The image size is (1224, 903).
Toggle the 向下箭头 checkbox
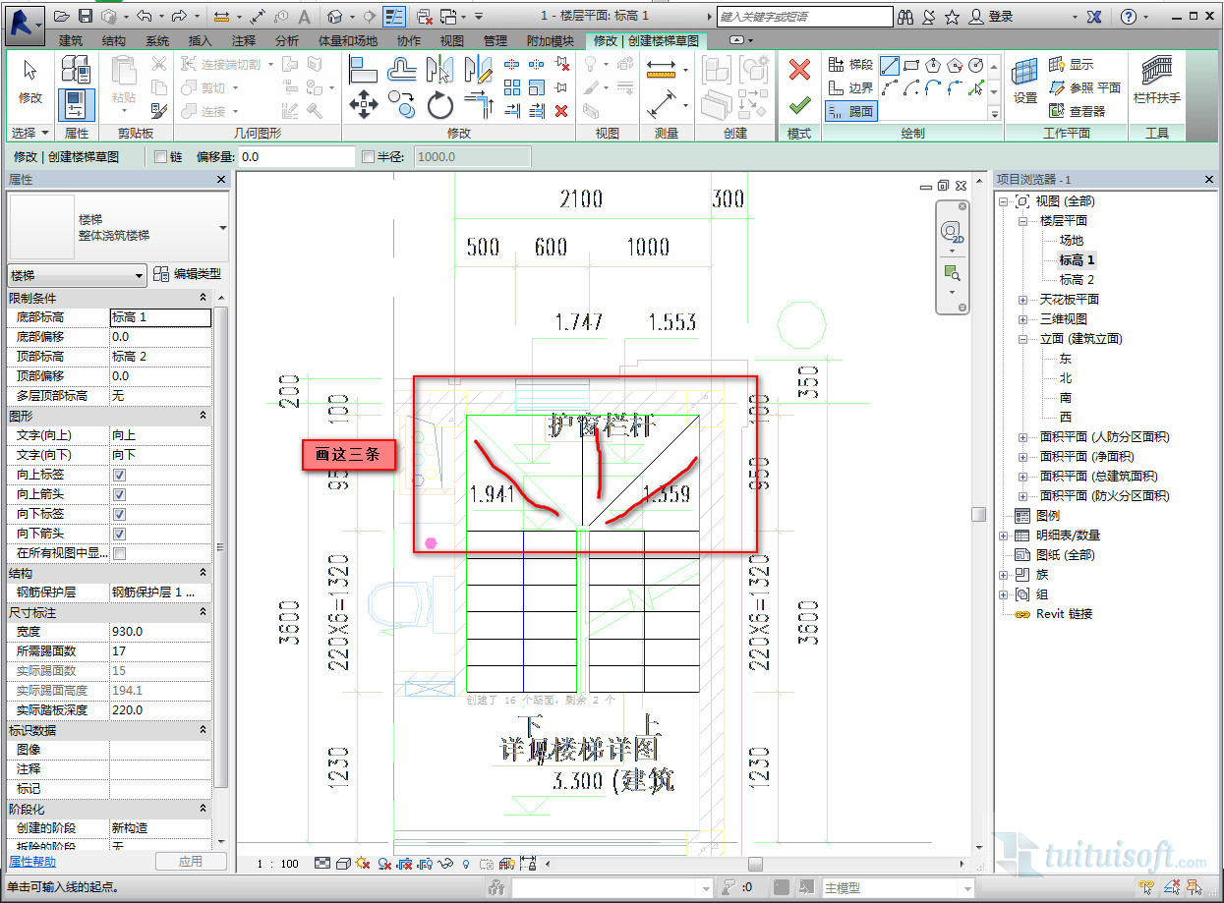coord(119,534)
